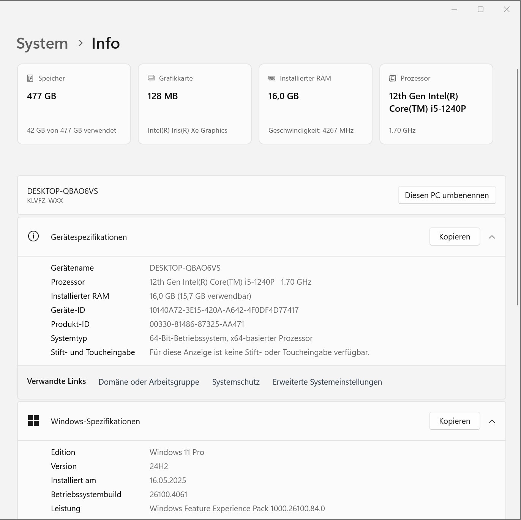This screenshot has height=520, width=521.
Task: Click Installiert am value 16.05.2025
Action: [x=168, y=480]
